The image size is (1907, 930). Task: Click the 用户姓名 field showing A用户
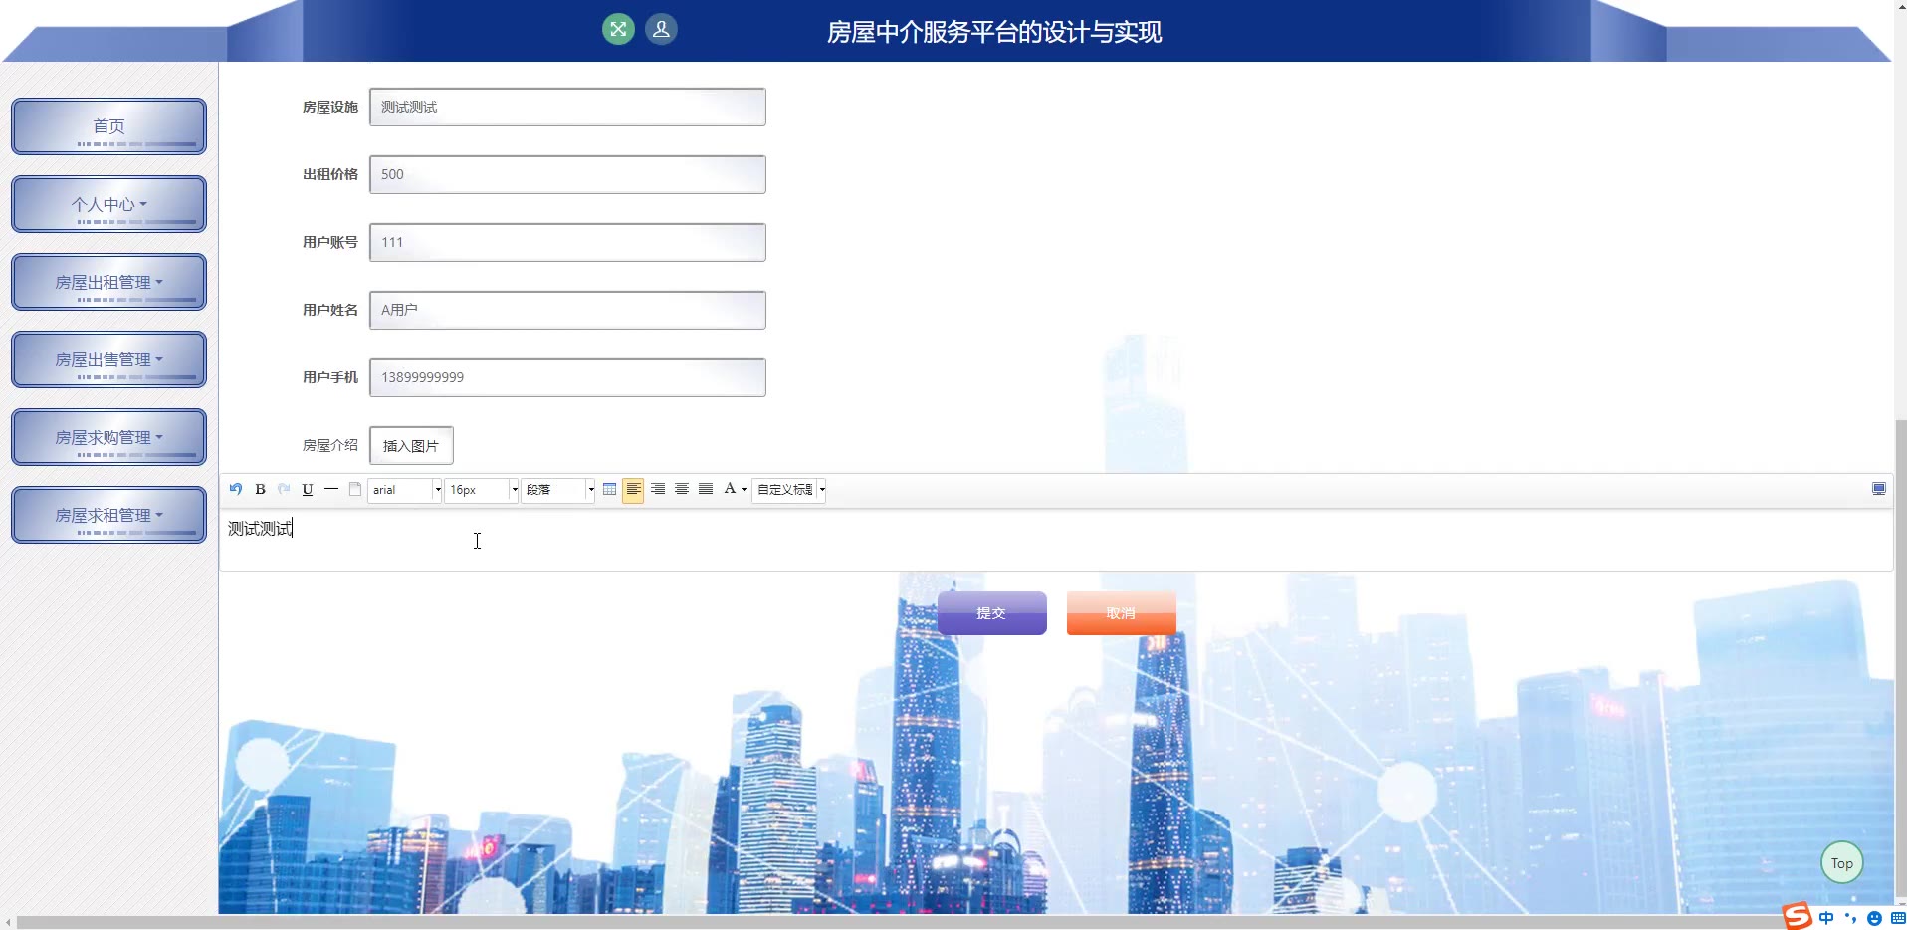pyautogui.click(x=567, y=310)
